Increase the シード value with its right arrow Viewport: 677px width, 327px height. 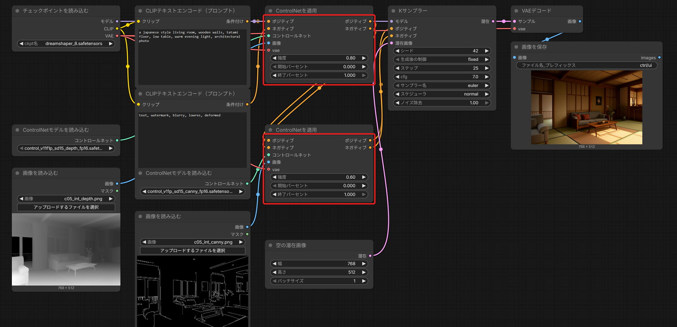click(x=487, y=51)
